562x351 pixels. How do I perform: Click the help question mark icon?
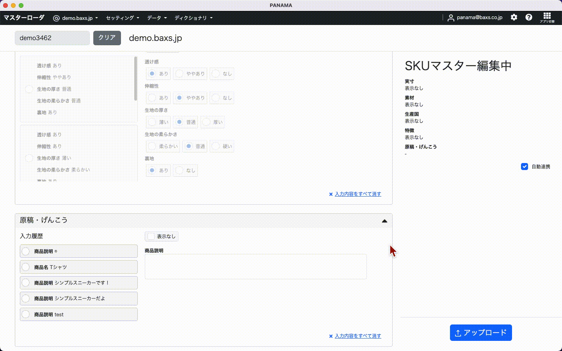pos(529,18)
